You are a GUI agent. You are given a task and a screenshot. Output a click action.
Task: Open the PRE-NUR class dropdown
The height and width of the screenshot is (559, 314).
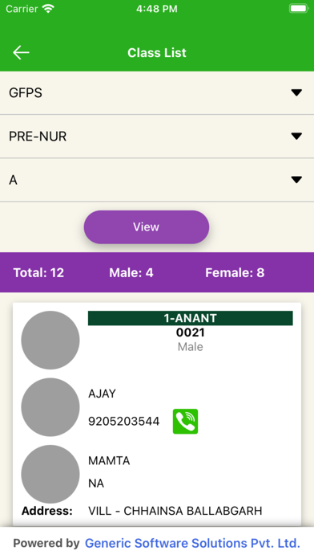157,137
